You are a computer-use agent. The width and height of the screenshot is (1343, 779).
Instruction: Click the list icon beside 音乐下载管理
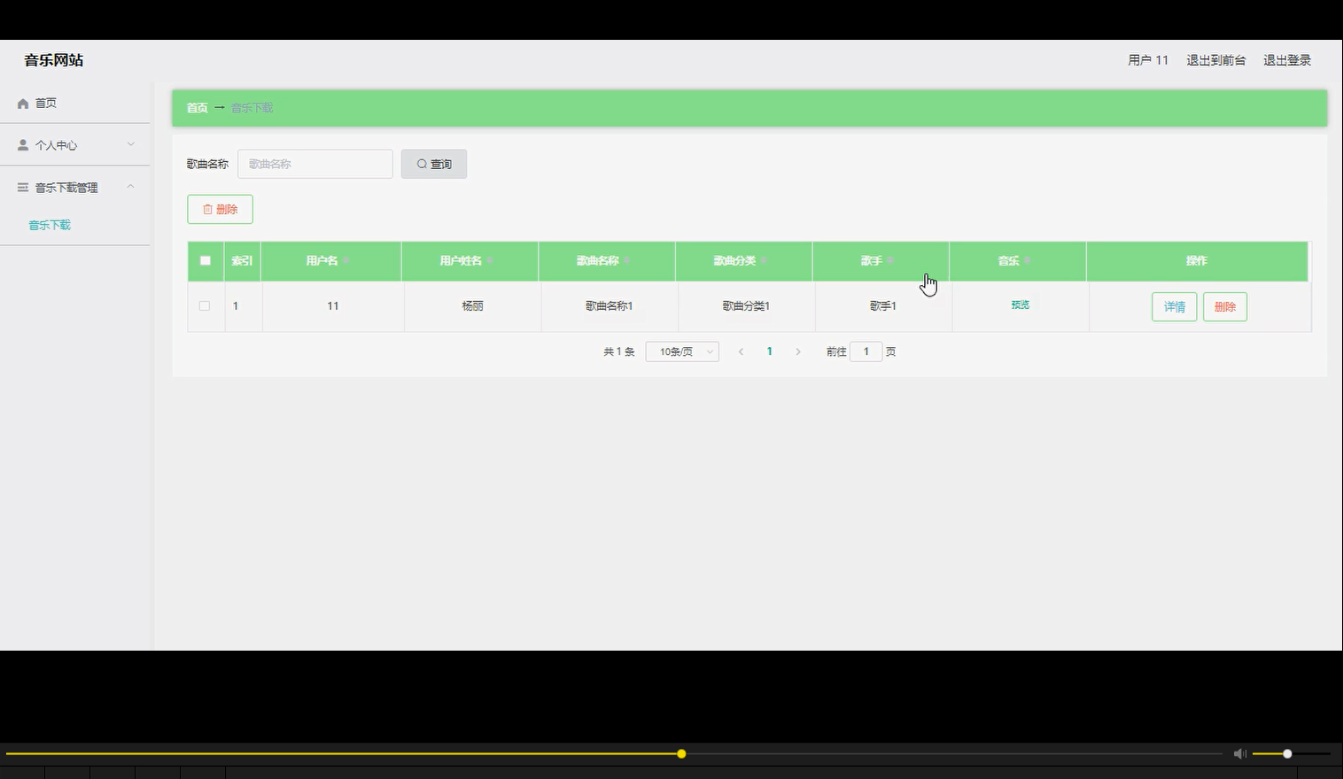(x=23, y=188)
